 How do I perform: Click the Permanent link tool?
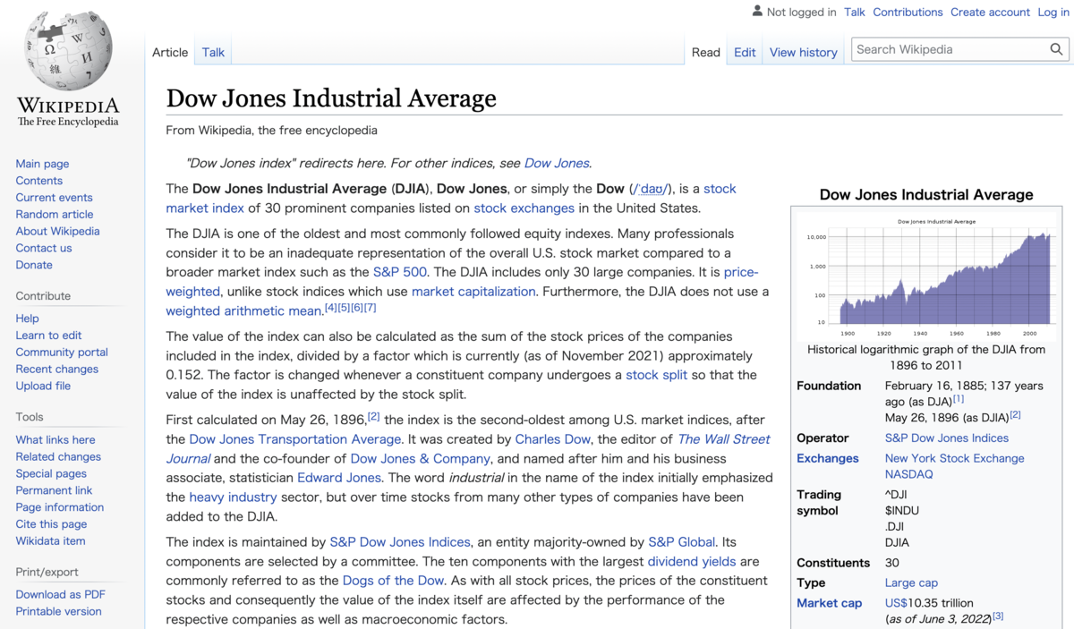point(54,491)
